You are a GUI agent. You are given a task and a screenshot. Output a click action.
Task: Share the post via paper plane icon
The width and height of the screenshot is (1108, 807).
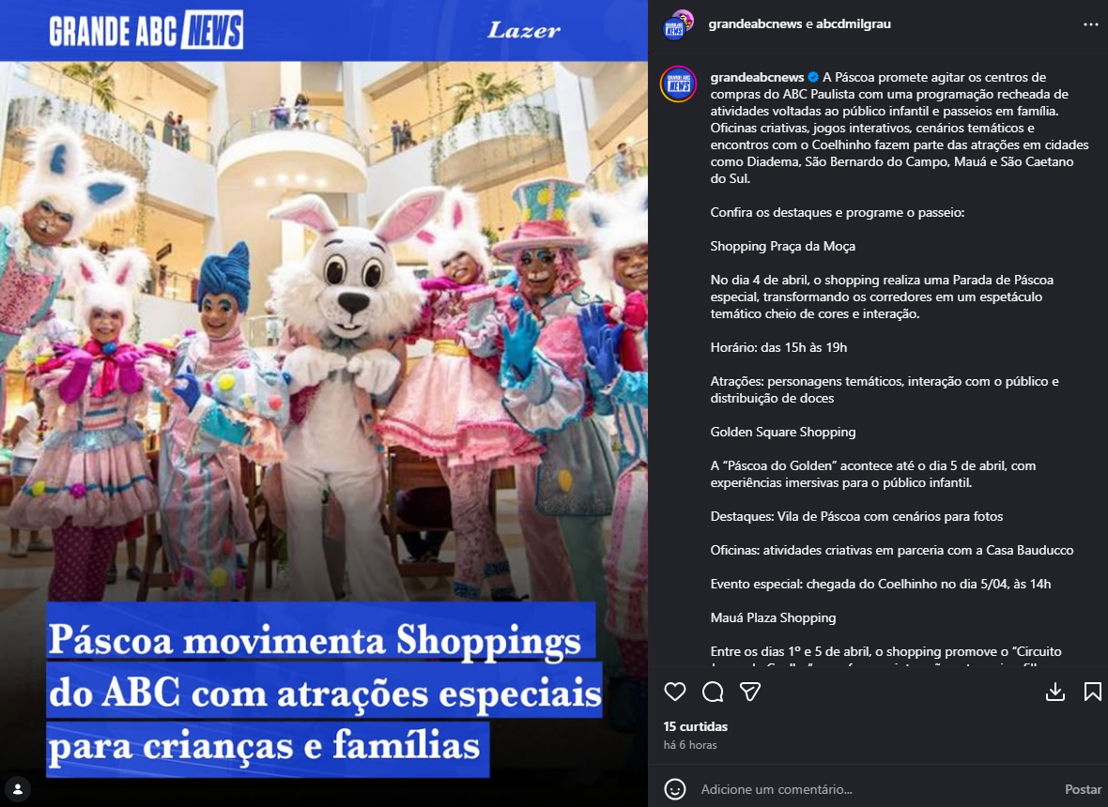pyautogui.click(x=749, y=692)
